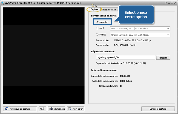This screenshot has width=178, height=114.
Task: Close the AVS Video Recorder window
Action: click(x=175, y=3)
